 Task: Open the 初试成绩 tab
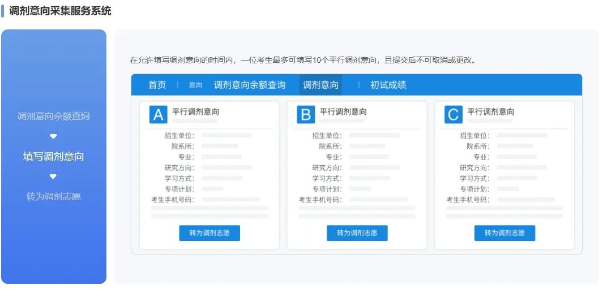click(388, 85)
